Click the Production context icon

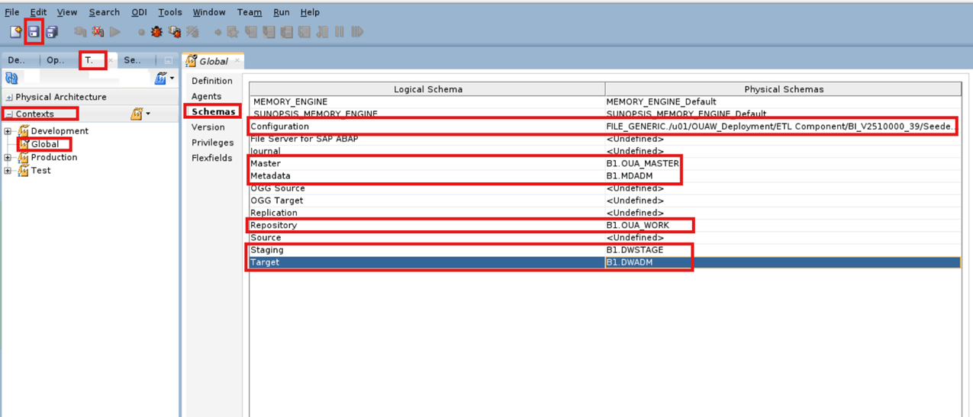pyautogui.click(x=23, y=158)
